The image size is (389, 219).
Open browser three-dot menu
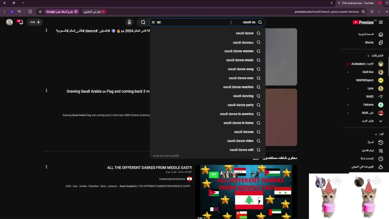(4, 12)
